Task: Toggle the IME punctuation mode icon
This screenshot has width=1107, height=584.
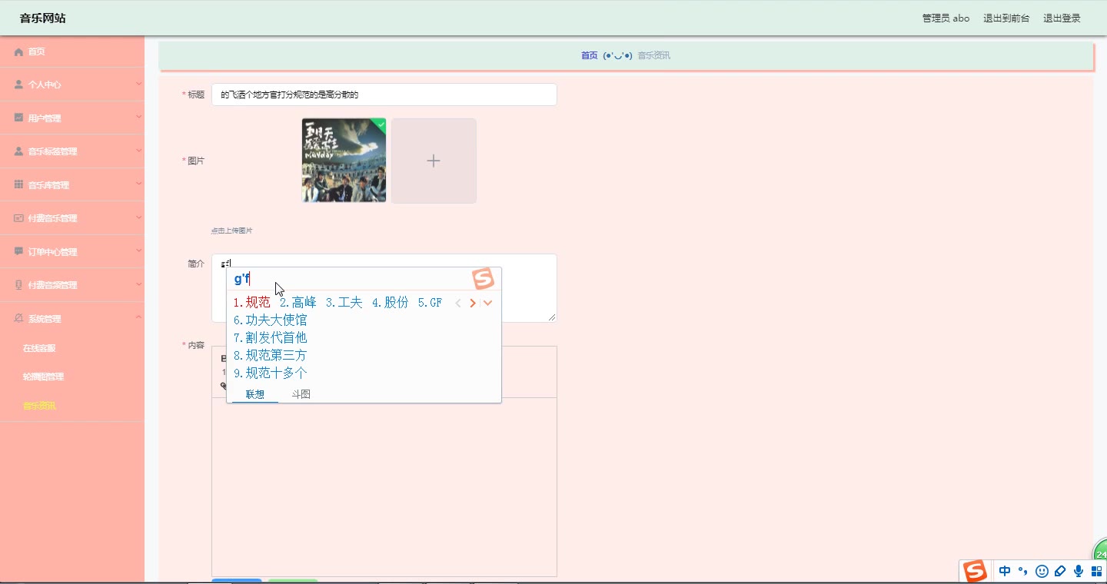Action: [1023, 571]
